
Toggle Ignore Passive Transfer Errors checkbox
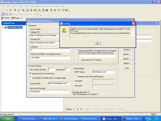[30, 73]
